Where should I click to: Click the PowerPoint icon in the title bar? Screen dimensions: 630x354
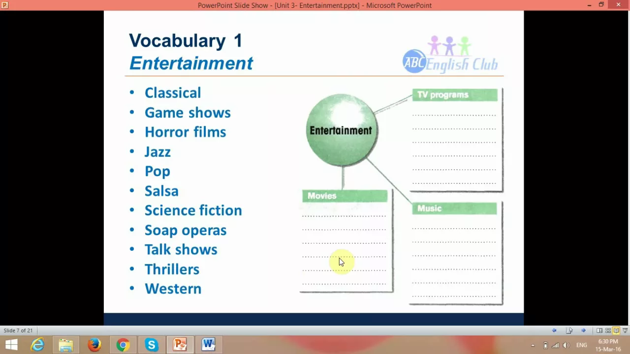tap(5, 5)
